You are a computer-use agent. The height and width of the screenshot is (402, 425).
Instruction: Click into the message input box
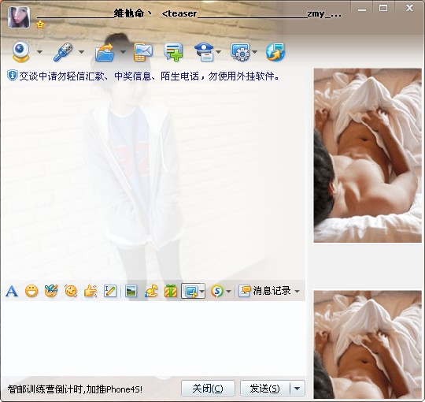[153, 338]
